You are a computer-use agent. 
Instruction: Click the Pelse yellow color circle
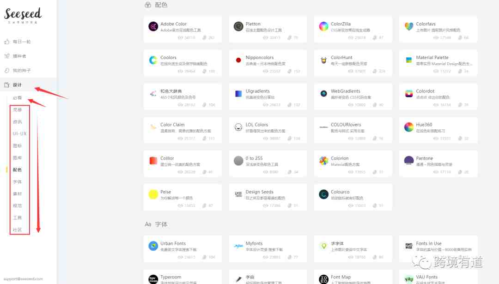coord(153,194)
